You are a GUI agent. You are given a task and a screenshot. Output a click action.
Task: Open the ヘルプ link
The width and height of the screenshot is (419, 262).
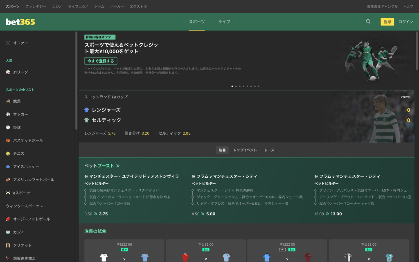click(408, 7)
